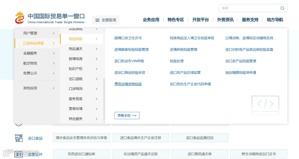This screenshot has width=299, height=159.
Task: Click the submenu vertical scrollbar
Action: 104,99
